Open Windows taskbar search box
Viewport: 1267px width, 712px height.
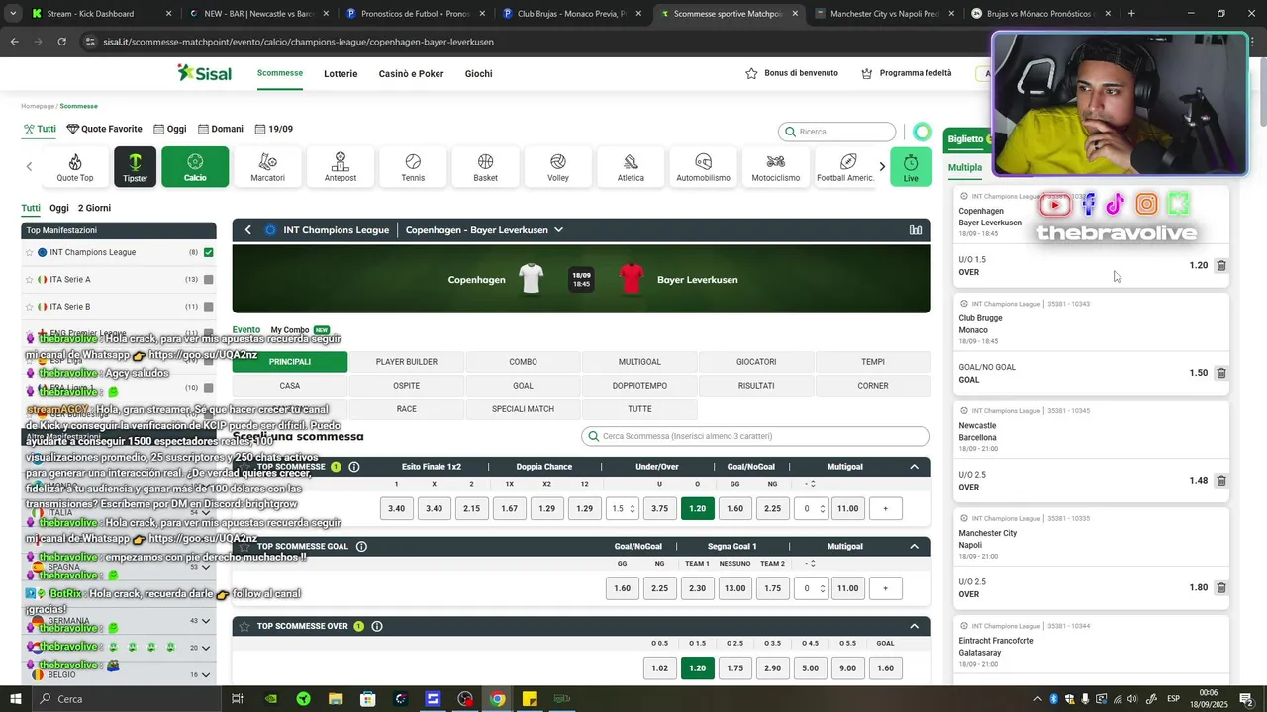click(x=126, y=699)
